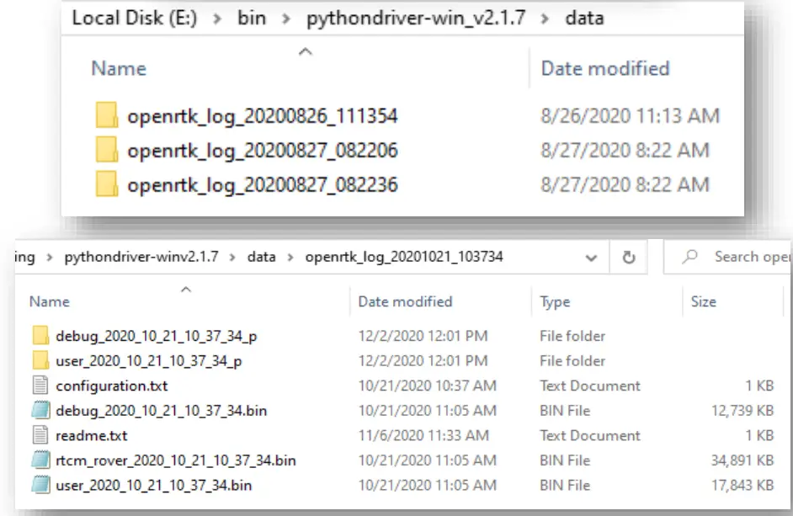Go to data folder in lower breadcrumb
Viewport: 793px width, 516px height.
click(261, 257)
